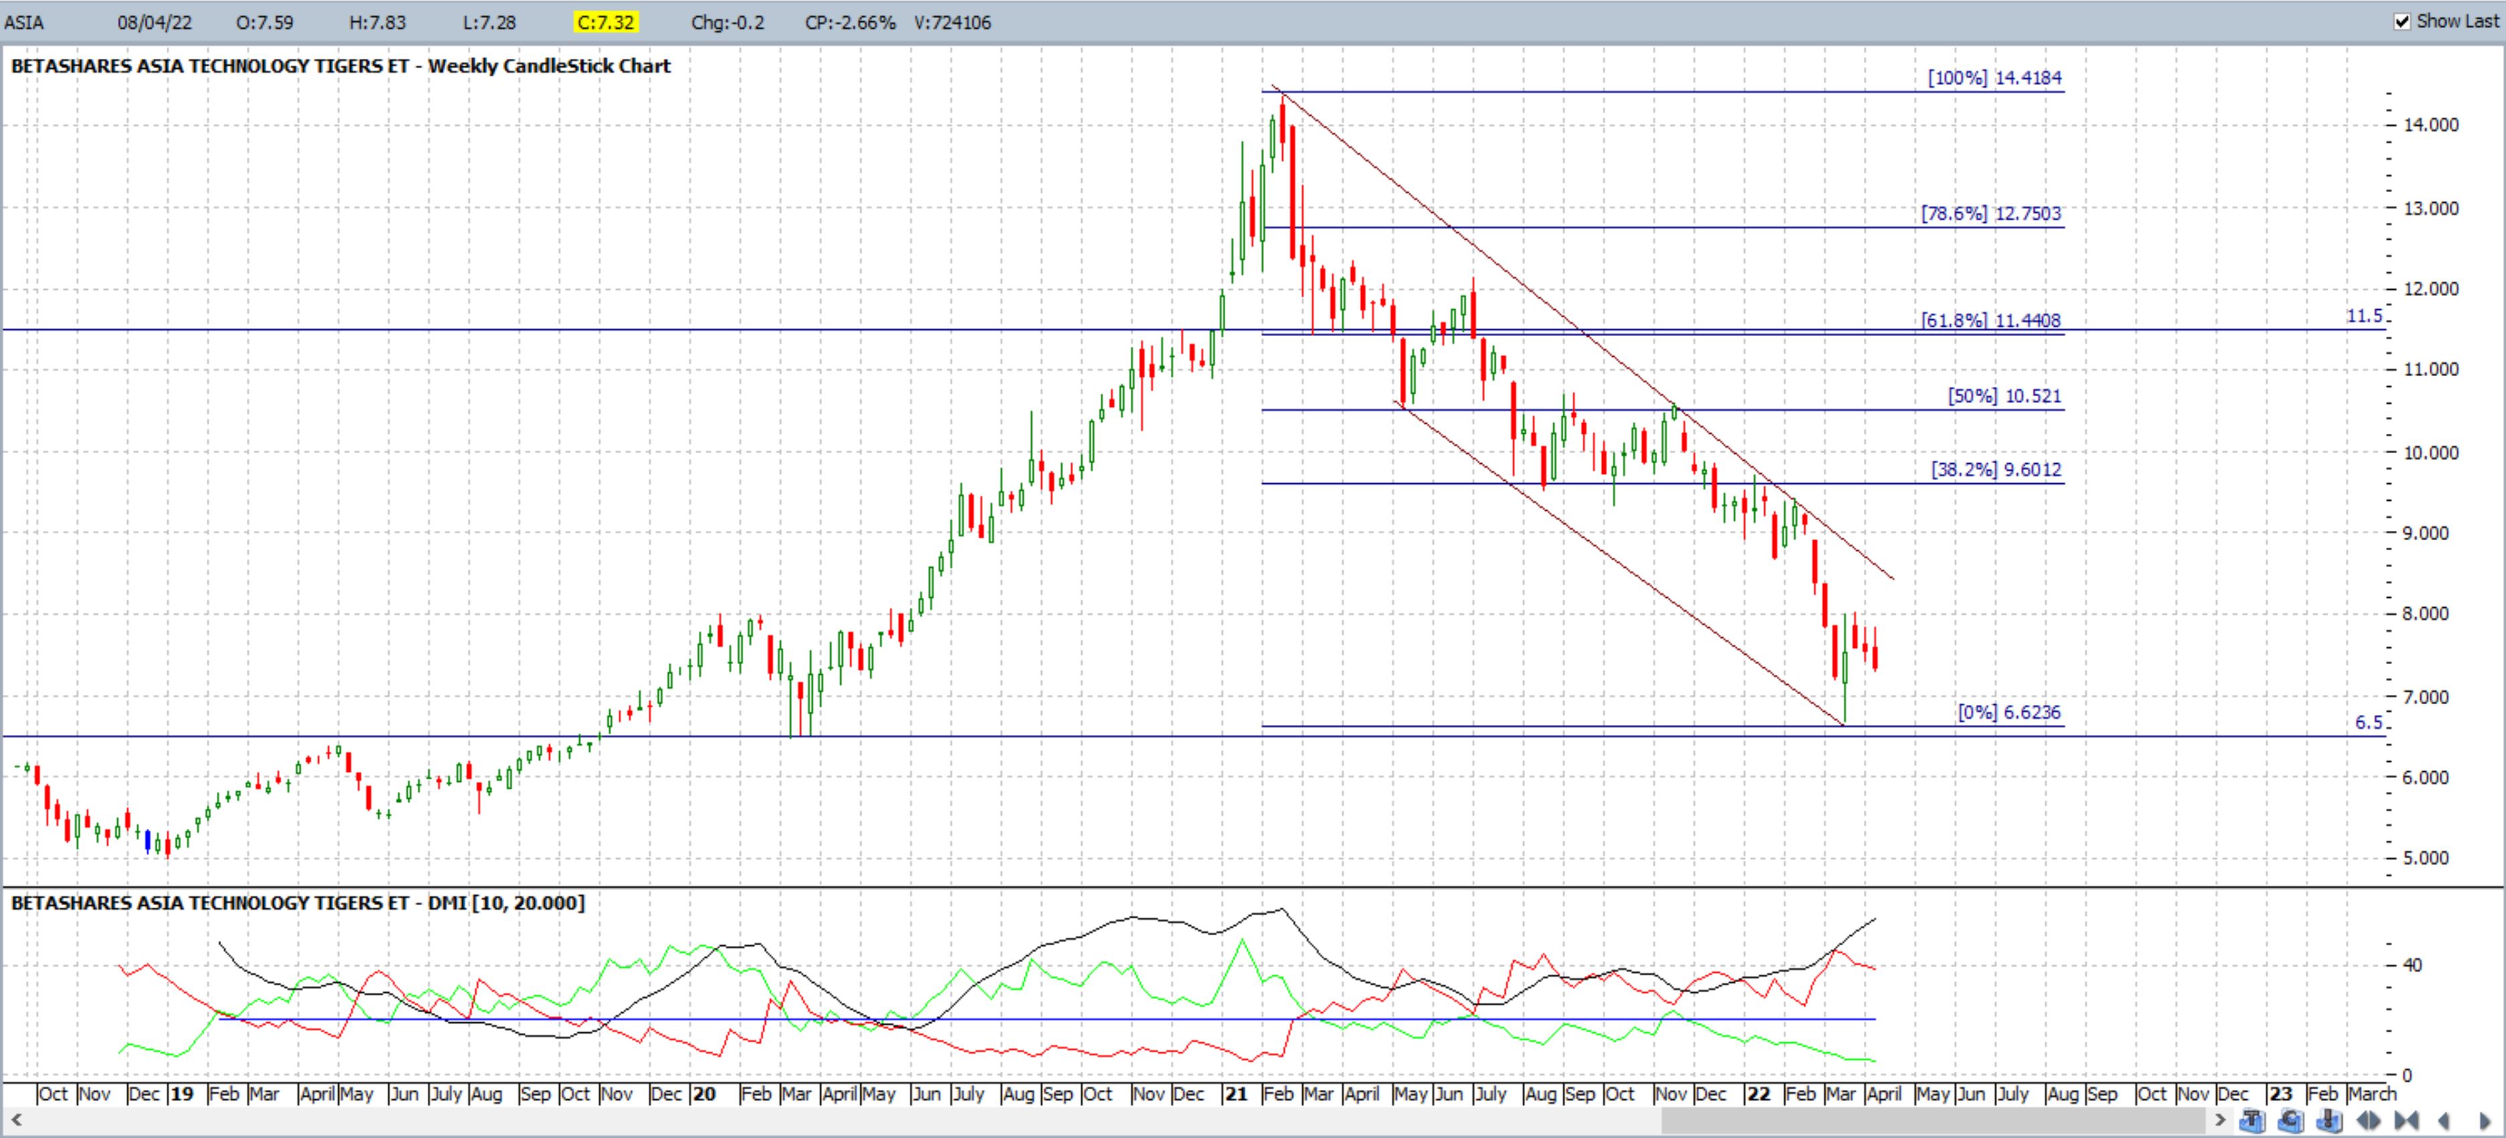The height and width of the screenshot is (1138, 2506).
Task: Click the chart icon with exclamation mark
Action: pos(2329,1121)
